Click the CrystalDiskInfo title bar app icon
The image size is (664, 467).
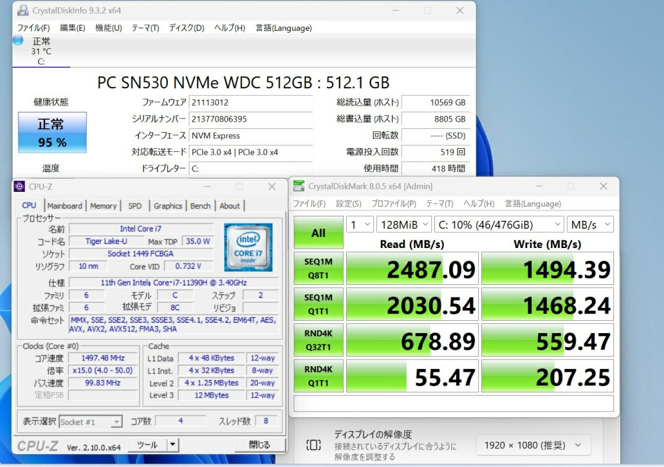tap(23, 10)
